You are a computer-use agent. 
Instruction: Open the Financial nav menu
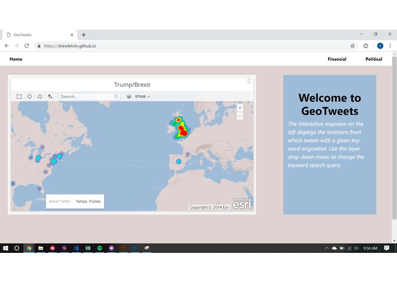point(337,59)
